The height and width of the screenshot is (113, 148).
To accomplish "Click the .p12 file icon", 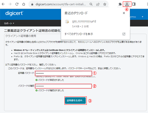I will [67, 22].
